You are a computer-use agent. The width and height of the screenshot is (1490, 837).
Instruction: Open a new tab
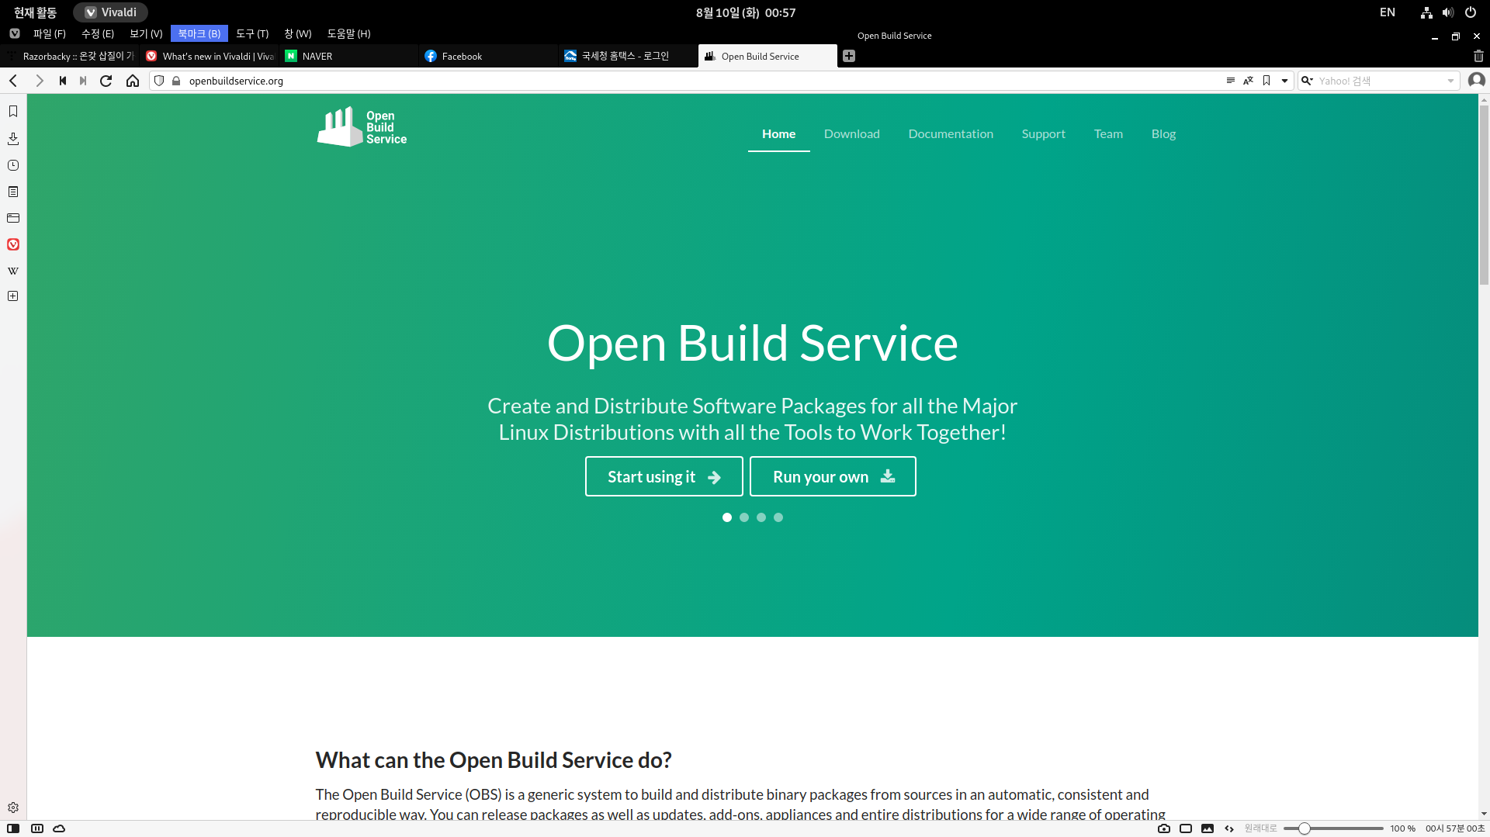tap(849, 56)
